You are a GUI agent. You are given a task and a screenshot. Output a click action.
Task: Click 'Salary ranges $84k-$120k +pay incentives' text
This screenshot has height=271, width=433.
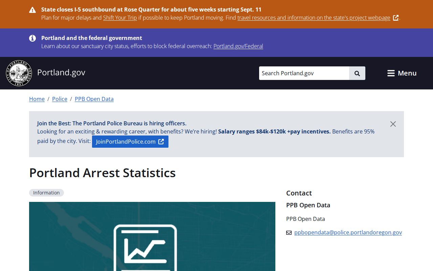[x=274, y=131]
